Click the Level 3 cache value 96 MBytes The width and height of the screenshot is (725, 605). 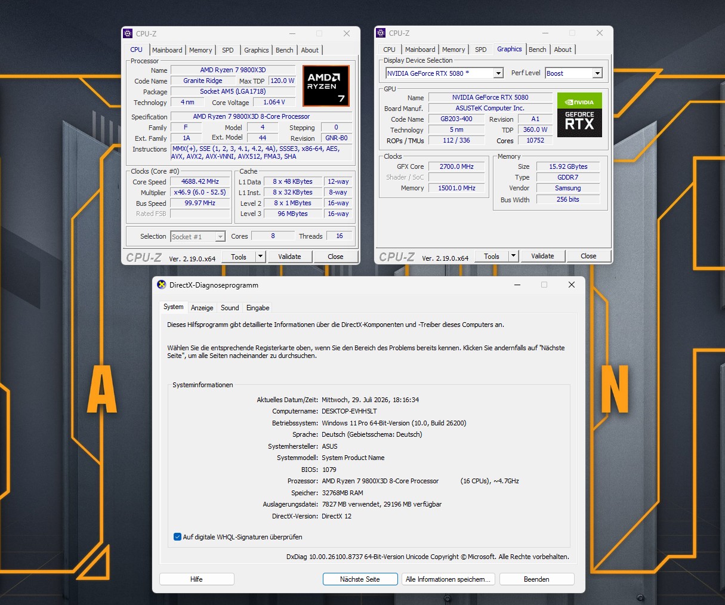[x=293, y=214]
